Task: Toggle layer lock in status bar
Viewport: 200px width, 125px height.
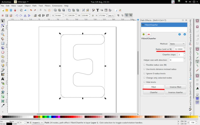Action: point(30,122)
